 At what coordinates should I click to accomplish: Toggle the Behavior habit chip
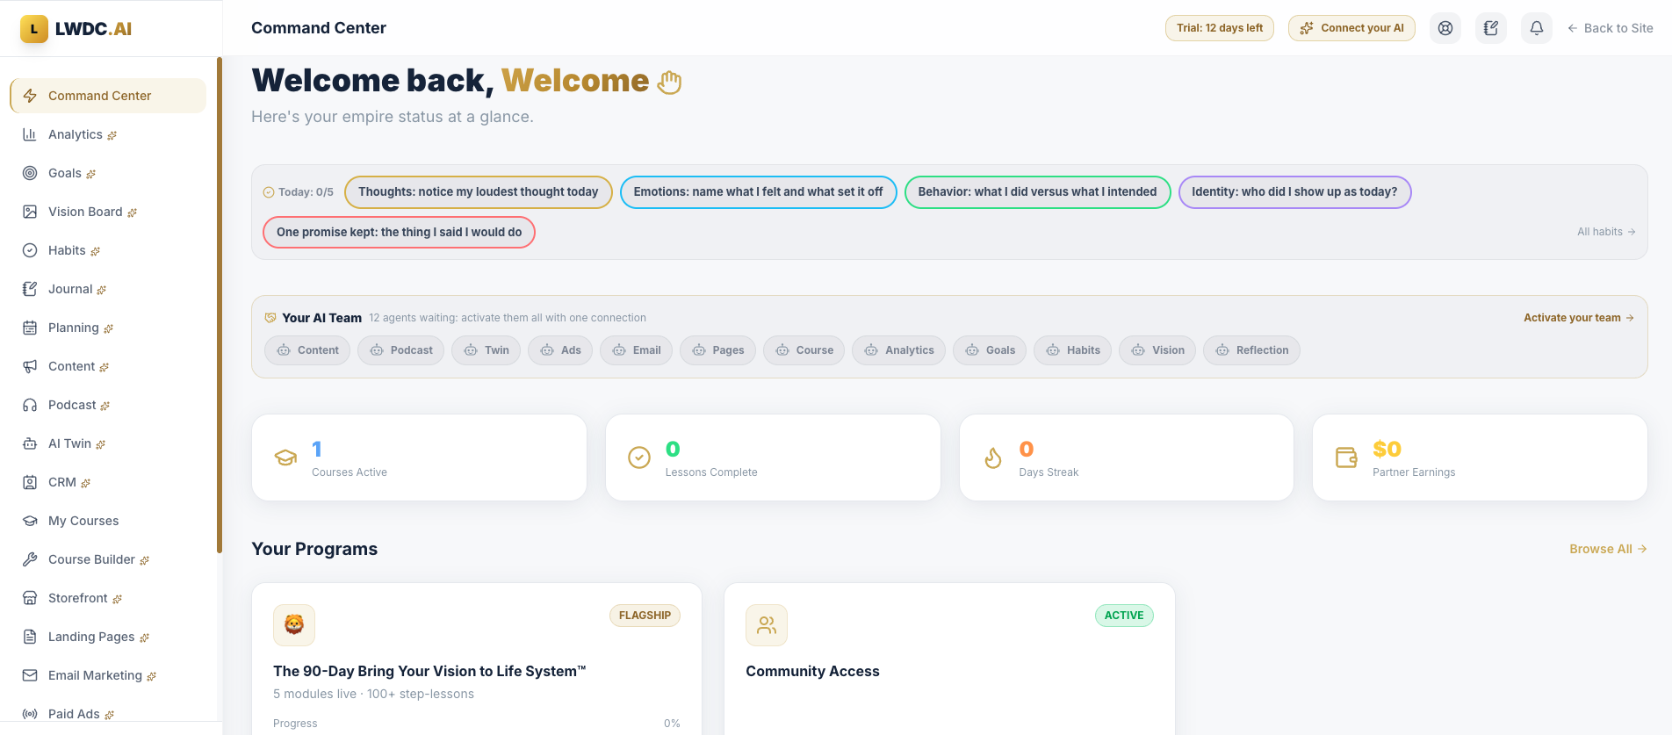click(1038, 192)
